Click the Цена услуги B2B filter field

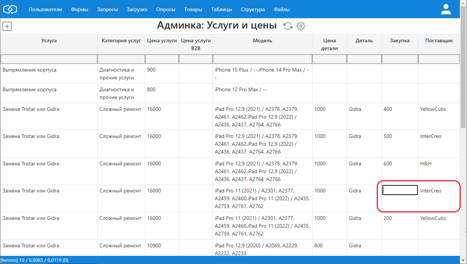click(196, 59)
